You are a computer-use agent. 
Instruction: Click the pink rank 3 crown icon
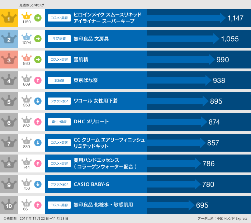click(9, 60)
